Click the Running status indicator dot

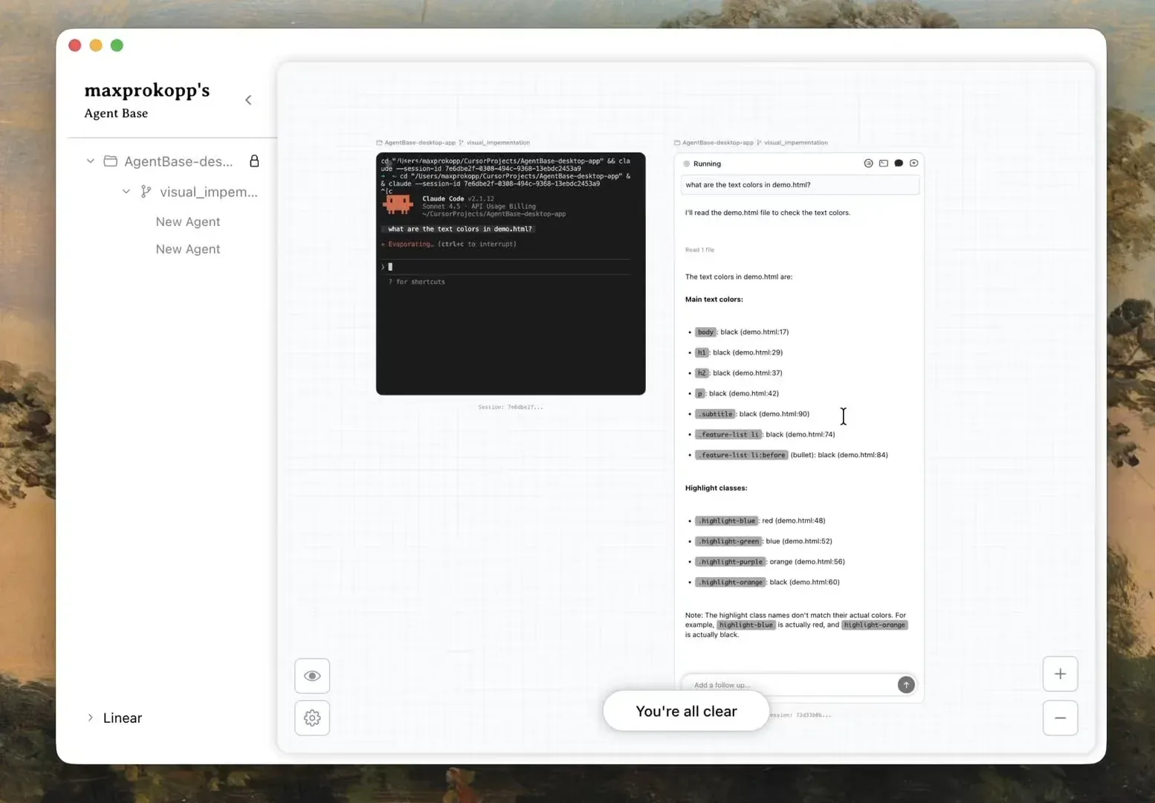687,164
